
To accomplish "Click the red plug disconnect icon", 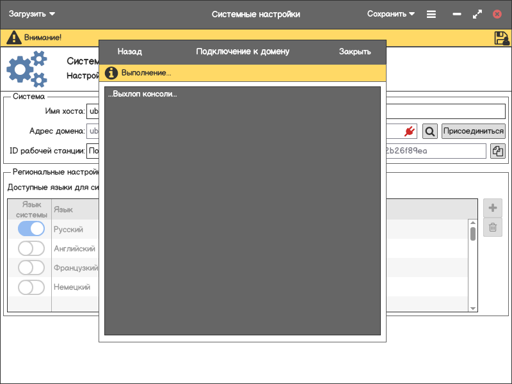I will pos(410,131).
